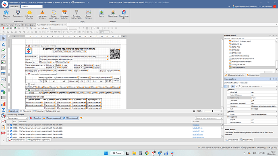
Task: Switch to the Скрипты tab
Action: click(x=38, y=111)
